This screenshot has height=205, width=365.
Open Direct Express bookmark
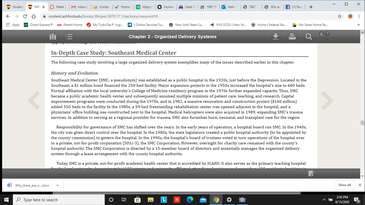(38, 25)
